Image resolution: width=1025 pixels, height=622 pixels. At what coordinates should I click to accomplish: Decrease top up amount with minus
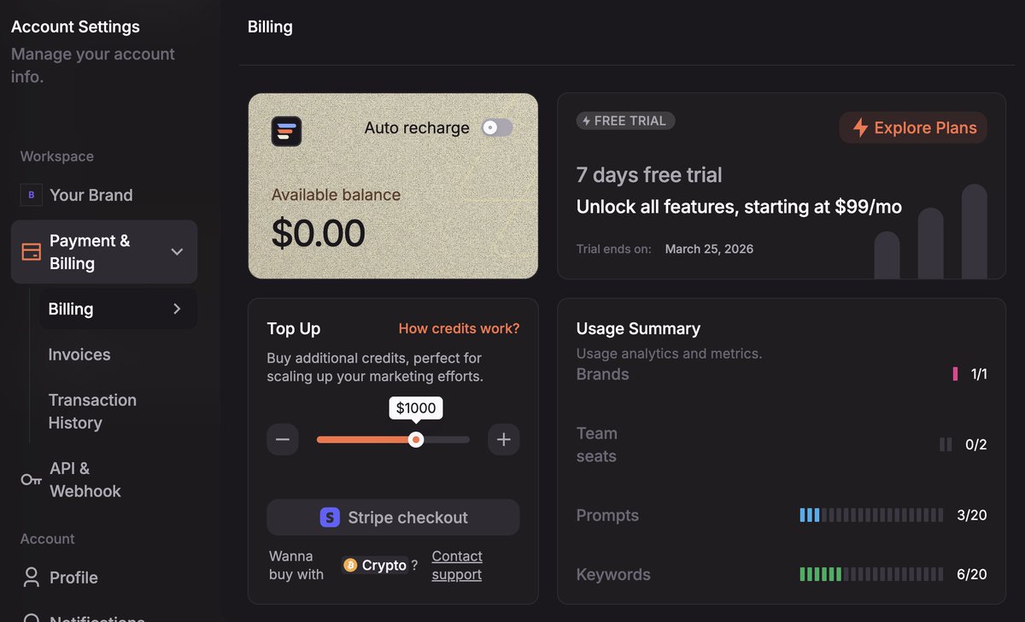283,440
